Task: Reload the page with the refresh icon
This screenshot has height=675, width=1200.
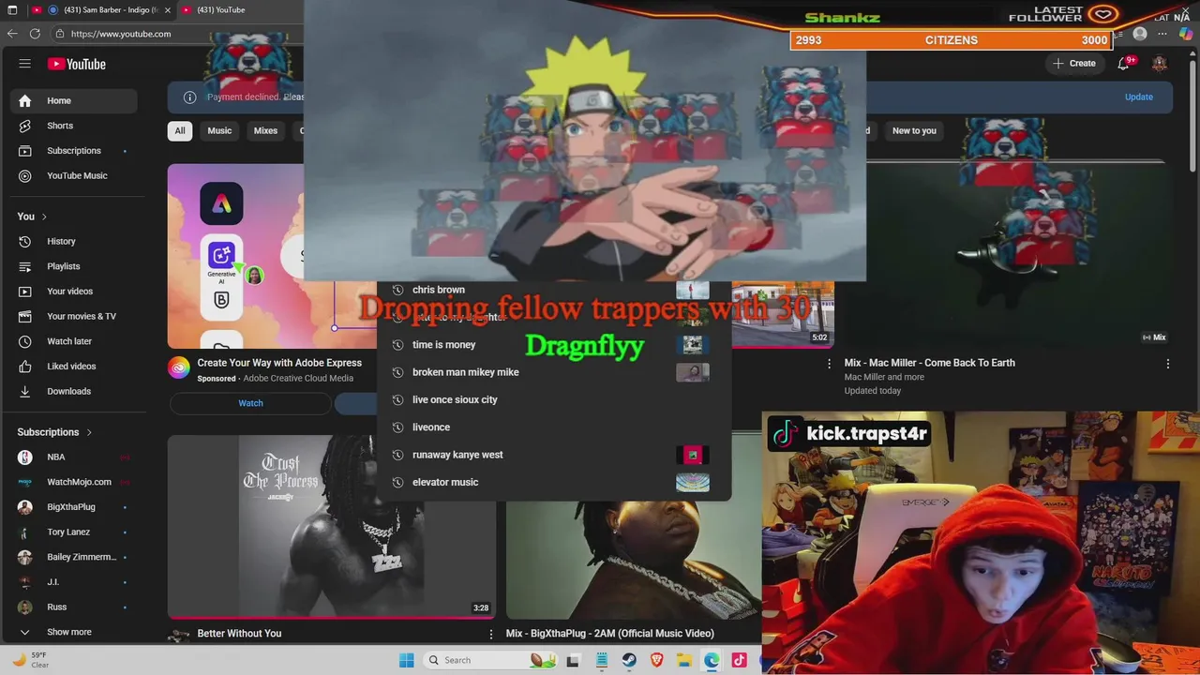Action: 35,34
